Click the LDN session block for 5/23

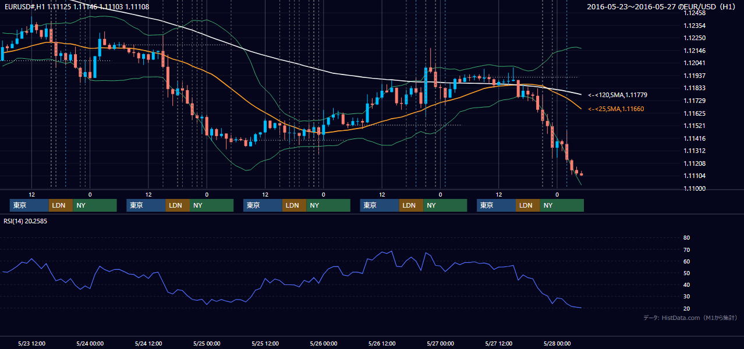click(x=61, y=205)
